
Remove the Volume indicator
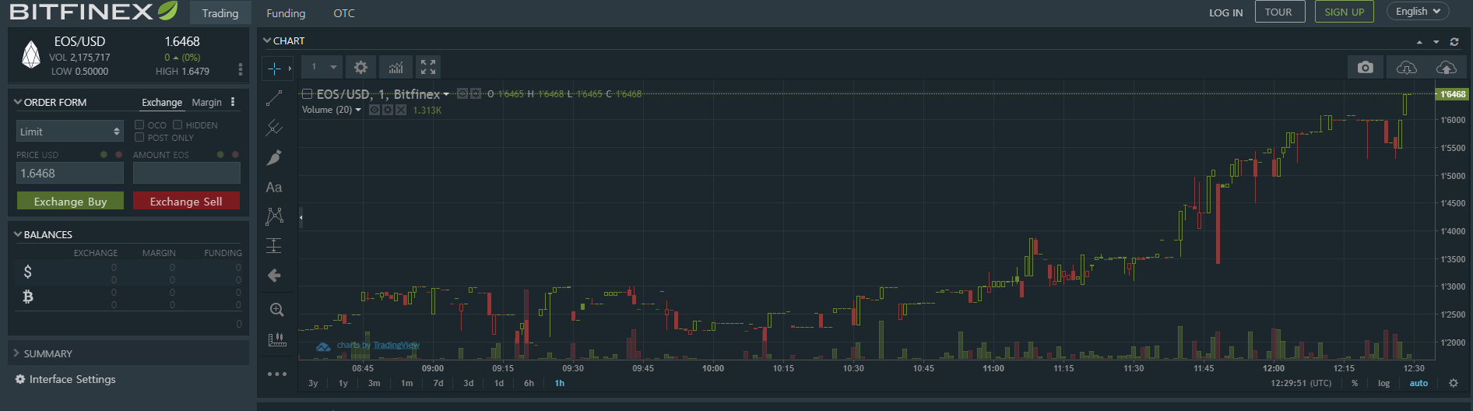point(401,110)
